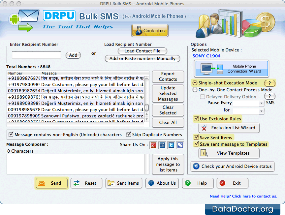Image resolution: width=285 pixels, height=215 pixels.
Task: Click the contact list vertical scrollbar thumb
Action: point(146,107)
